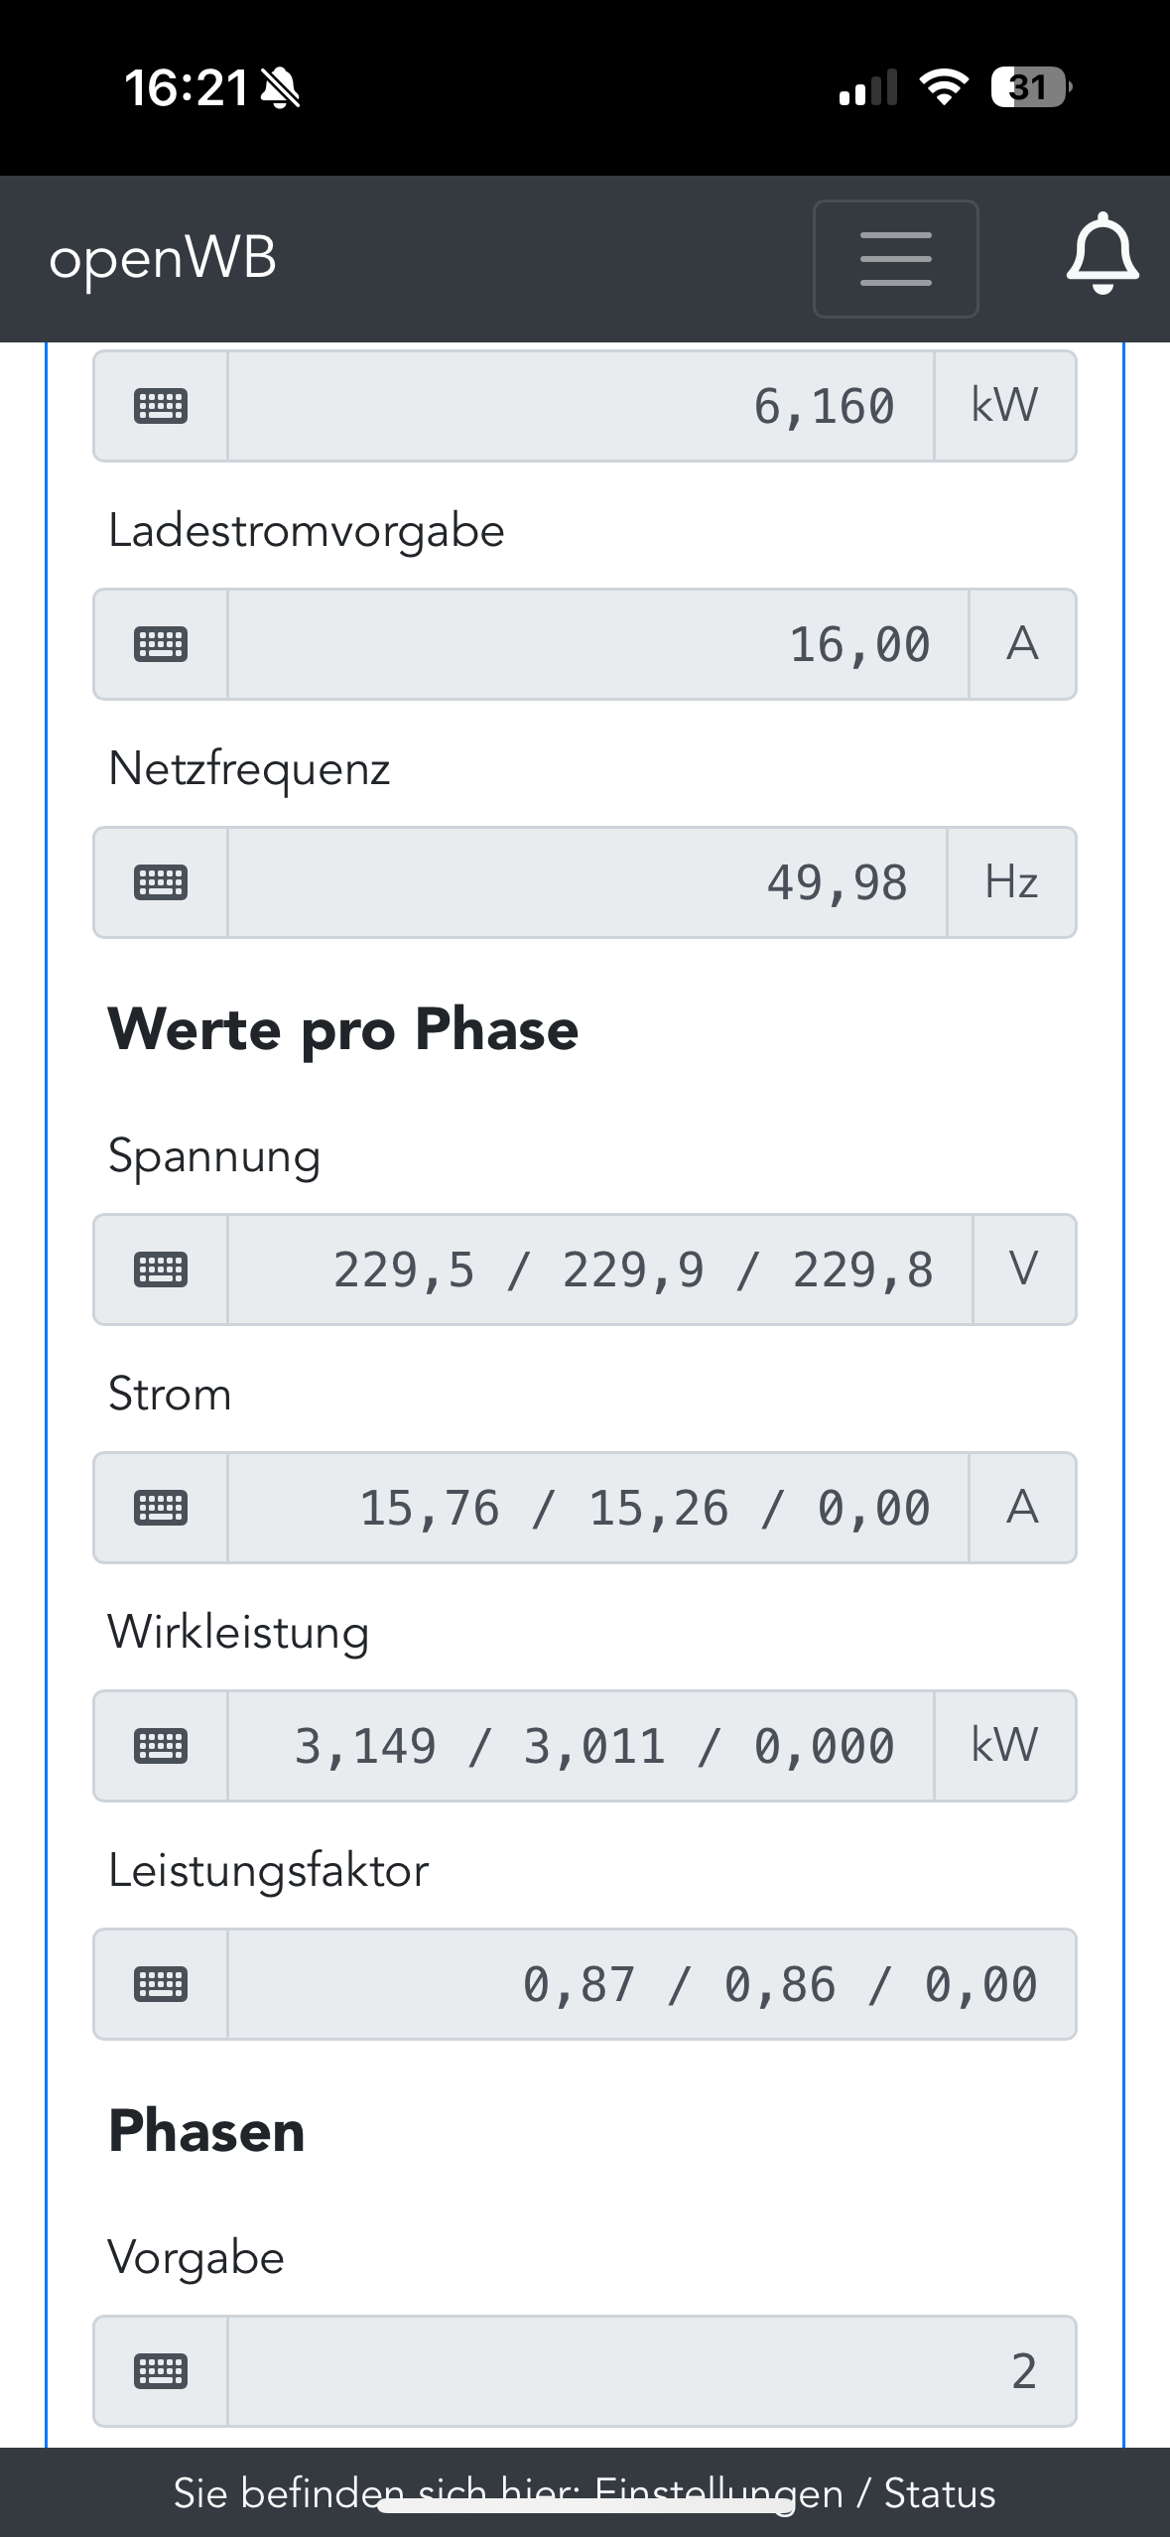
Task: Select the Spannung per-phase voltage field
Action: pos(599,1269)
